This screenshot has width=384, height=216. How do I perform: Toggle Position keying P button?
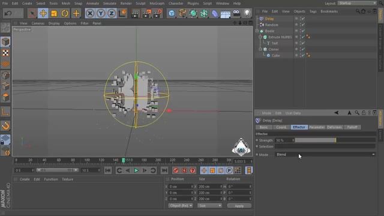pyautogui.click(x=229, y=170)
